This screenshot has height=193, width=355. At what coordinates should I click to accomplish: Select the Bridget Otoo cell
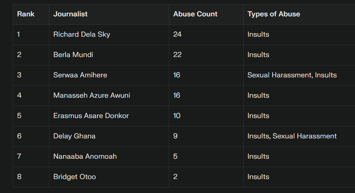74,177
